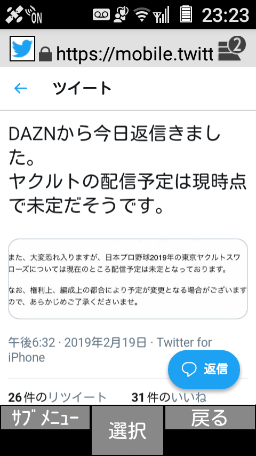Viewport: 256px width, 456px height.
Task: Open the 31件のいいね link
Action: click(169, 398)
